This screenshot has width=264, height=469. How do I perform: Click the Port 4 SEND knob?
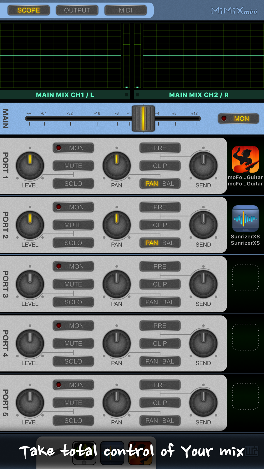tap(203, 344)
